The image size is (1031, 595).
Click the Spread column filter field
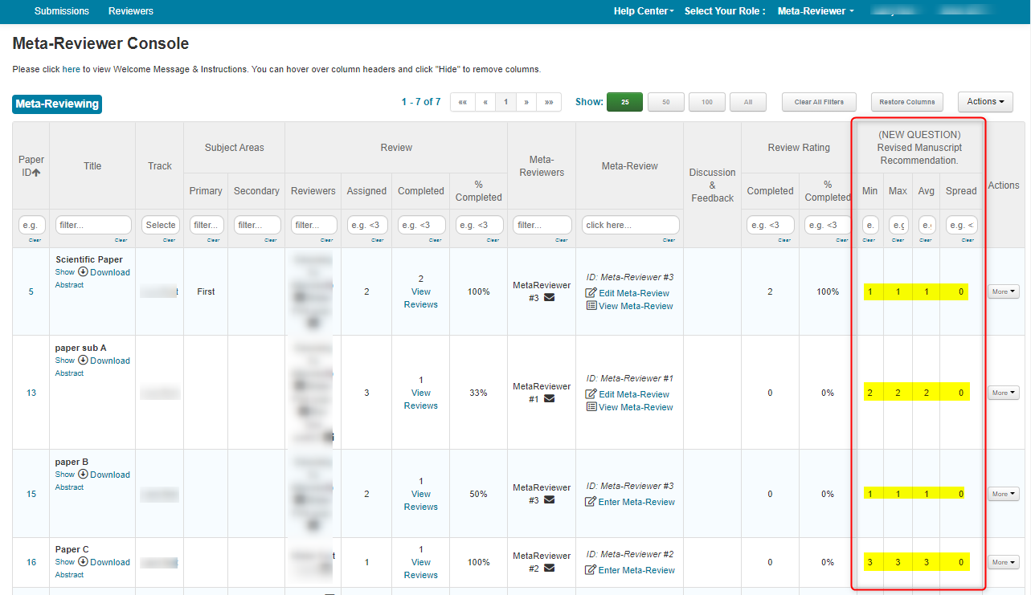[x=961, y=225]
